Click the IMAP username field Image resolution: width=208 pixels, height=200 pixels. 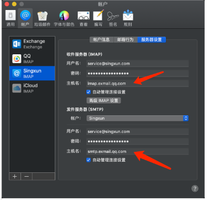(x=137, y=64)
